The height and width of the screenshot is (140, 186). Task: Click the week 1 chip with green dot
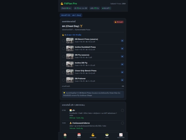pyautogui.click(x=106, y=8)
